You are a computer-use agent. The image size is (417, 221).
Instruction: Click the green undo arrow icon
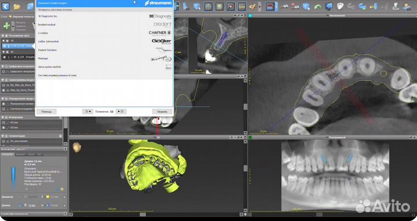pyautogui.click(x=317, y=6)
